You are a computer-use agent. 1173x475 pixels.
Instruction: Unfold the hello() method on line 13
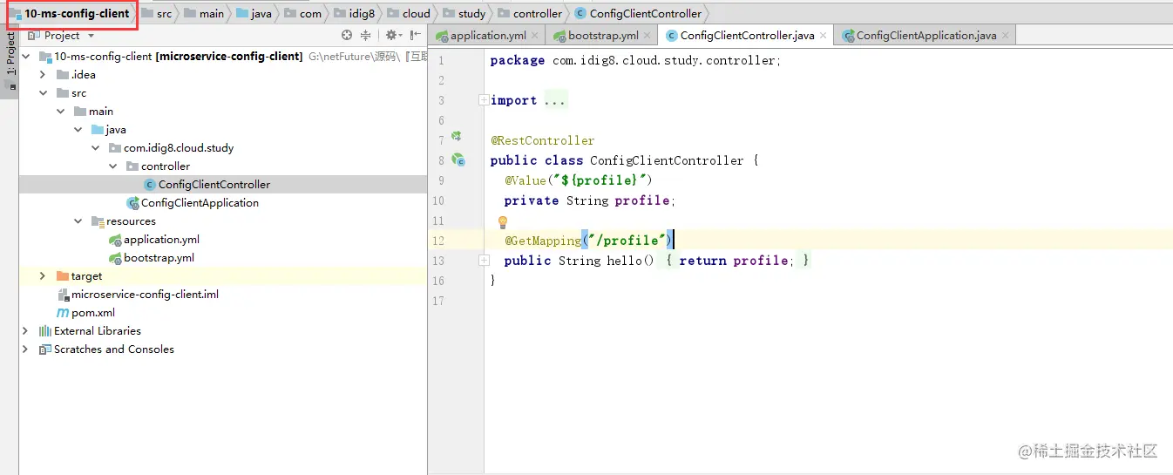click(483, 261)
